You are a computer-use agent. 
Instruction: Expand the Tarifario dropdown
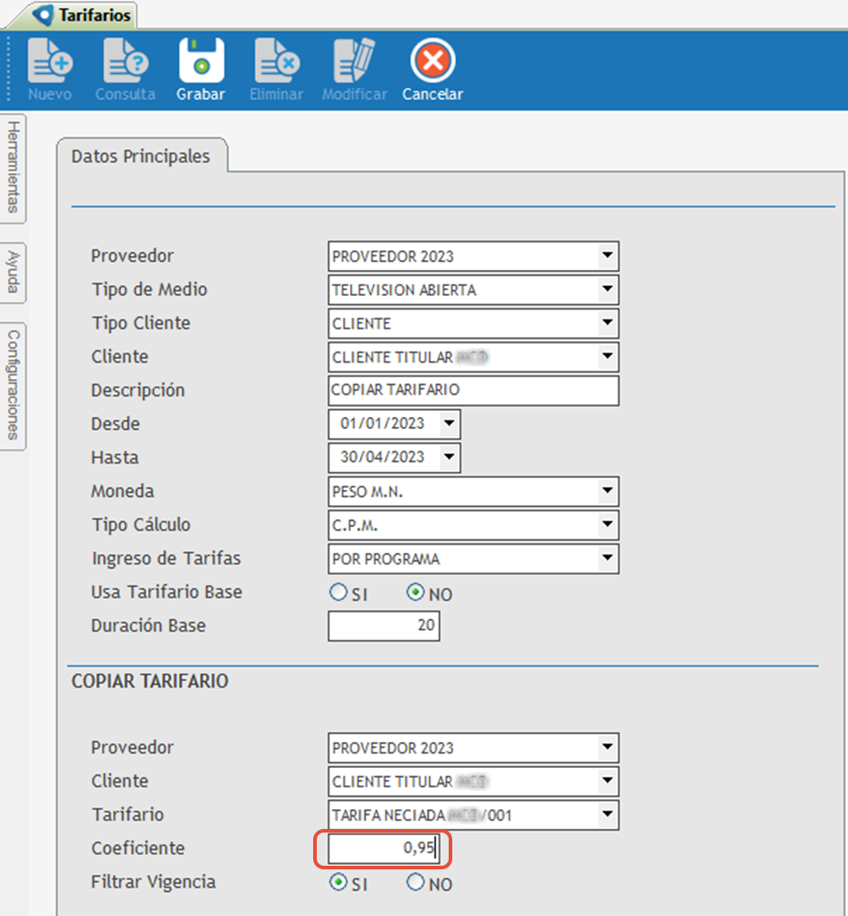click(x=608, y=815)
